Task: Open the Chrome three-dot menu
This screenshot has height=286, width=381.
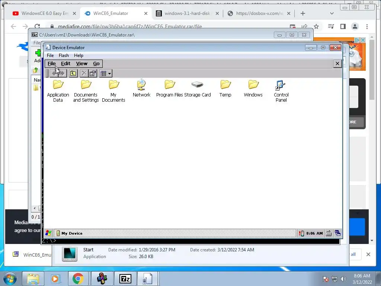Action: point(367,26)
